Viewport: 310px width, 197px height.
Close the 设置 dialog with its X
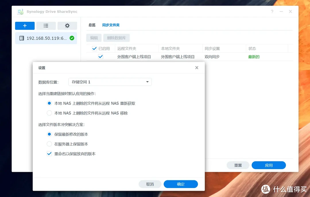[x=197, y=68]
